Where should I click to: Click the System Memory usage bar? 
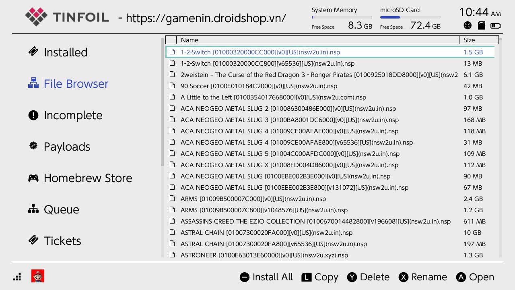coord(342,17)
